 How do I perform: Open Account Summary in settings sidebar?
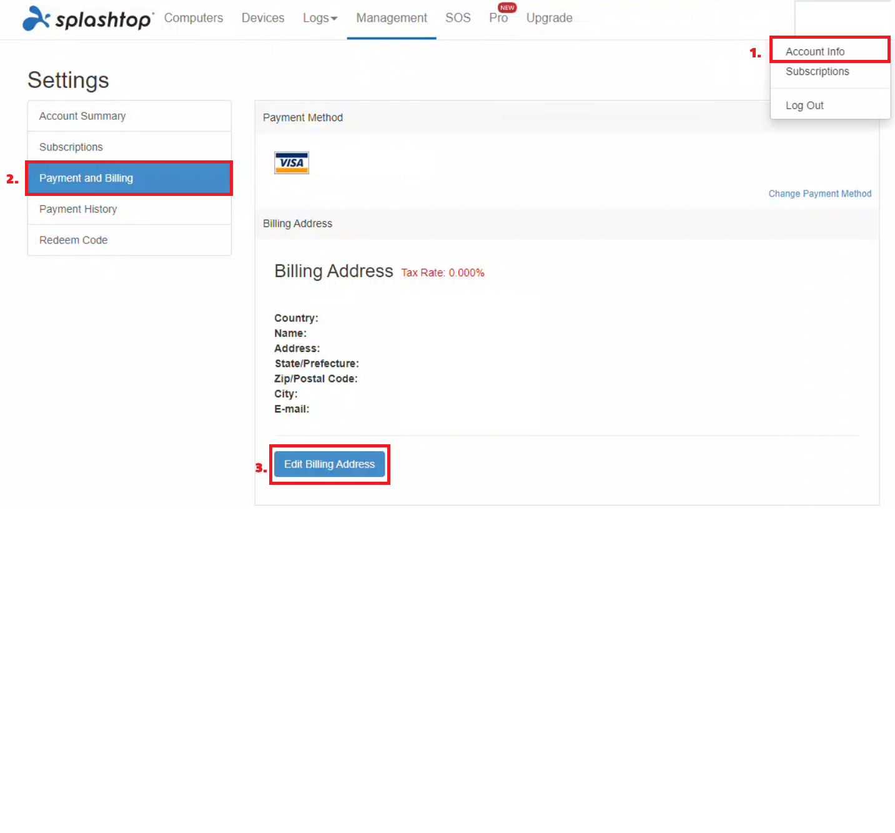tap(82, 116)
